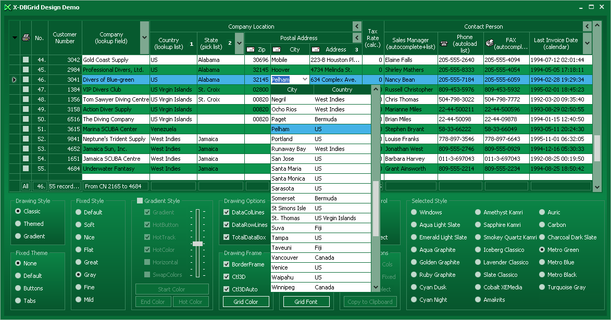Click the envelope icon beside Address header
The image size is (611, 320).
(316, 49)
